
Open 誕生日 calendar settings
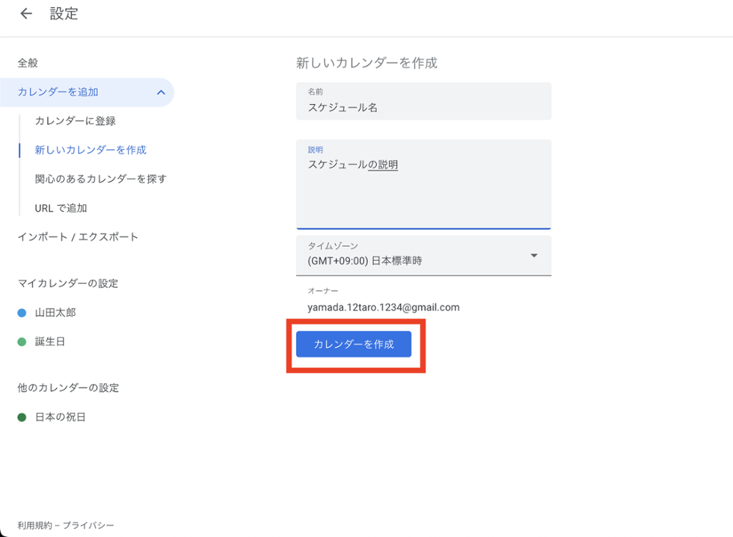click(x=51, y=342)
